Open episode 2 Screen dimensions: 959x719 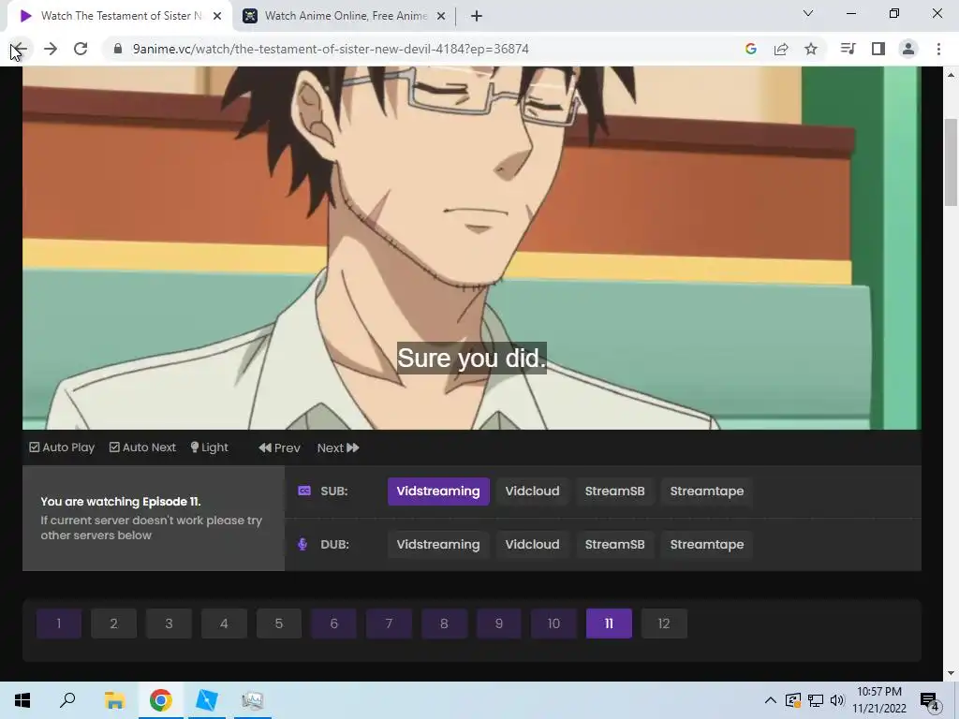pos(113,624)
